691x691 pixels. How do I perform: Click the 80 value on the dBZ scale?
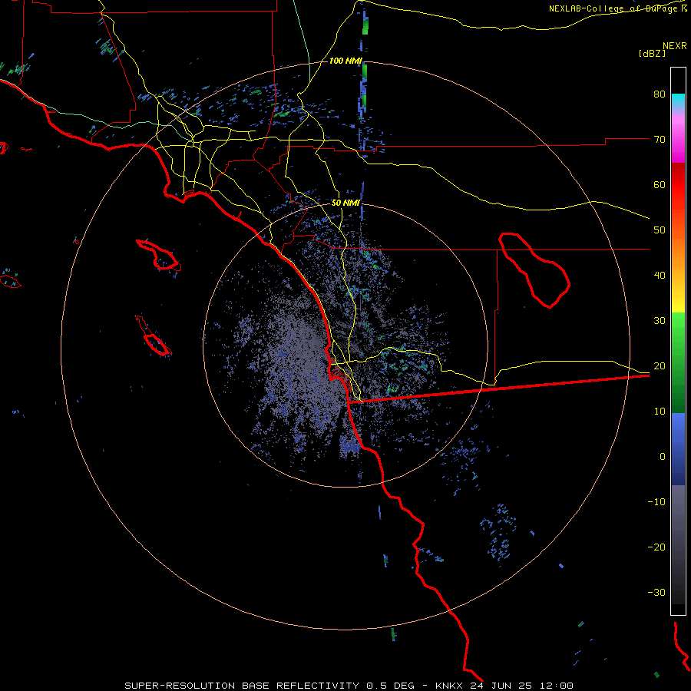pyautogui.click(x=660, y=94)
